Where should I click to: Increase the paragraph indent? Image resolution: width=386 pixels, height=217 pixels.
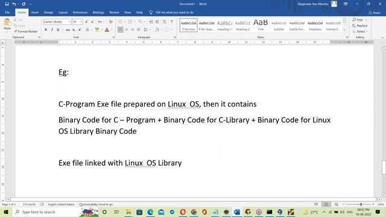[157, 22]
